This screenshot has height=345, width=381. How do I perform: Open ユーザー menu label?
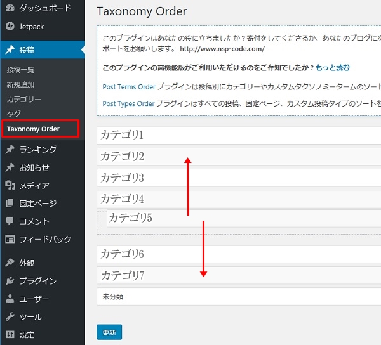tap(34, 299)
